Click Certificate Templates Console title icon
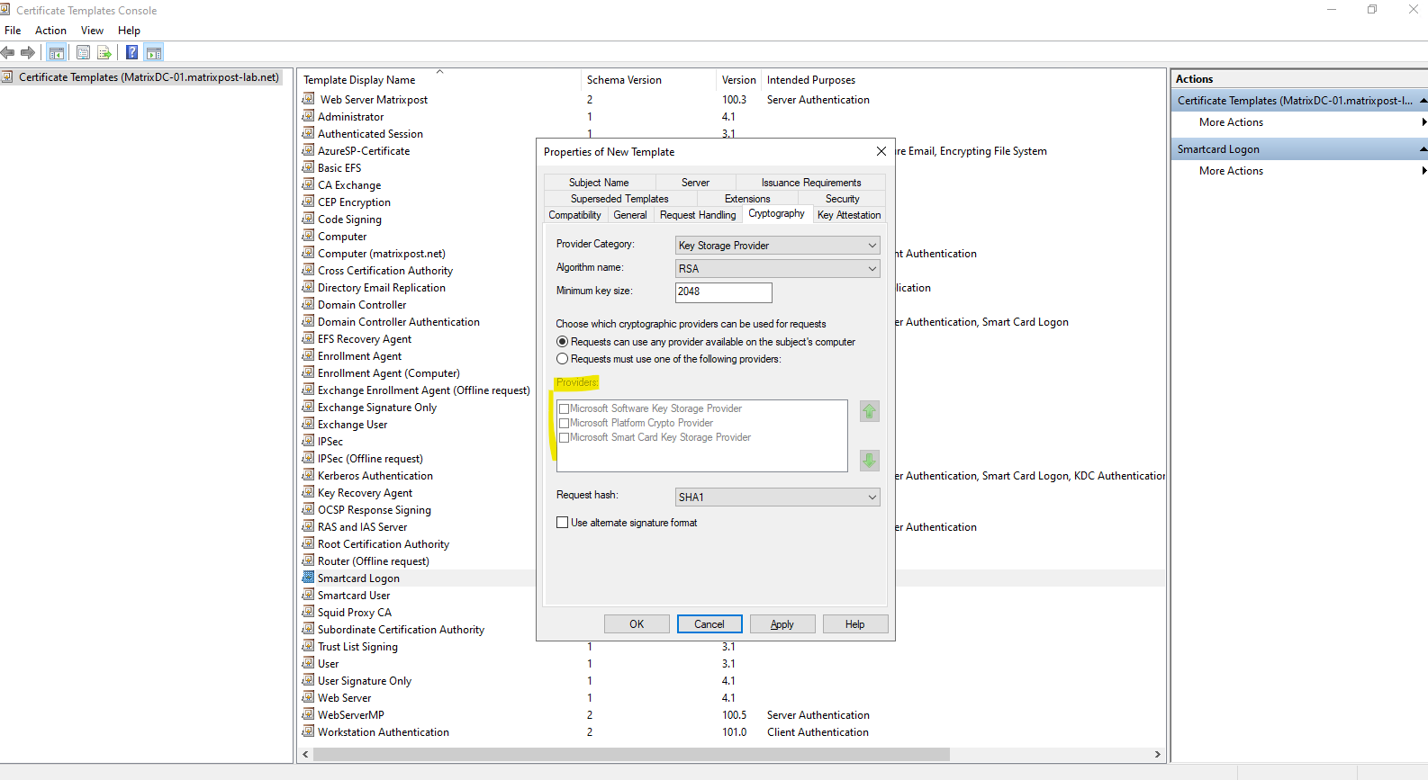The height and width of the screenshot is (780, 1428). pyautogui.click(x=5, y=10)
